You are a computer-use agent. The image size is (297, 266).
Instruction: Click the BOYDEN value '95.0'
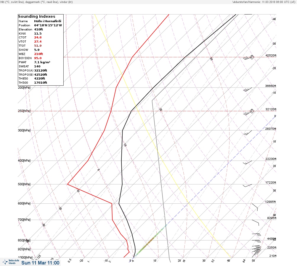coord(38,58)
